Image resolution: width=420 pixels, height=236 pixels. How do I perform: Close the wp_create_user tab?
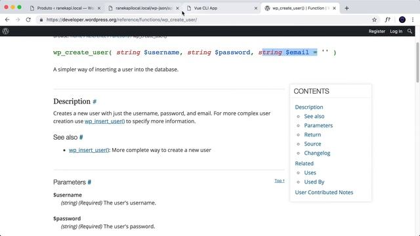pyautogui.click(x=334, y=9)
